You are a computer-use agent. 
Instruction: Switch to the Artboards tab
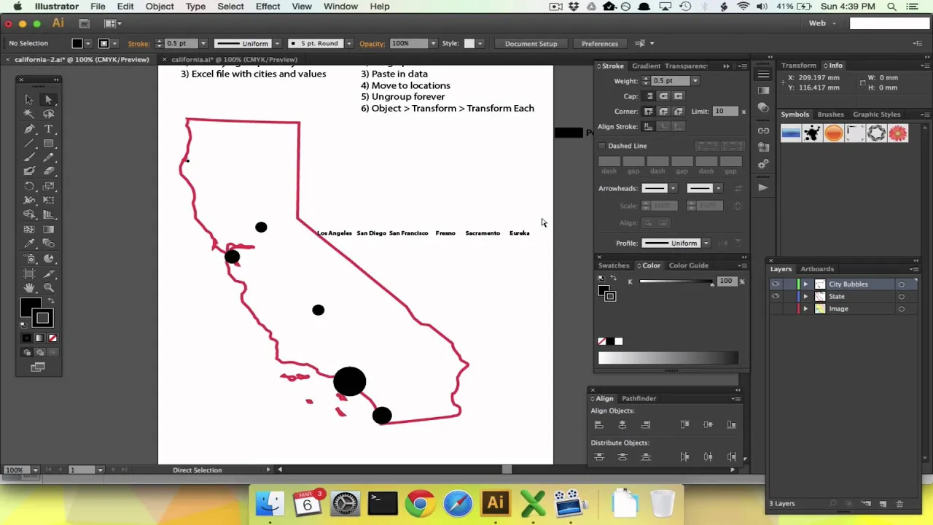click(x=817, y=269)
